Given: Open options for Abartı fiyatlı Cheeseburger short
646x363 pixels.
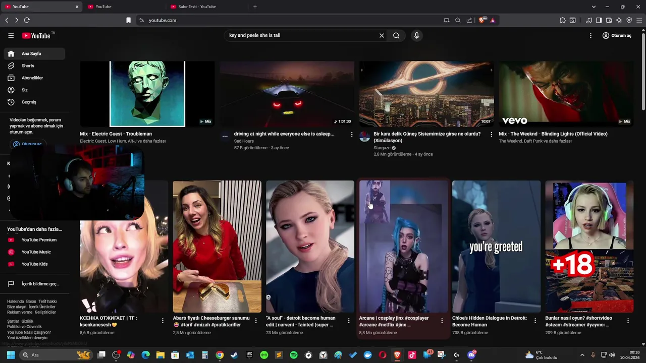Looking at the screenshot, I should 256,321.
